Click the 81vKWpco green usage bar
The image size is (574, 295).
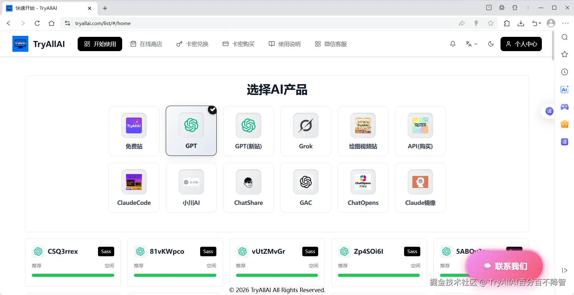tap(175, 275)
